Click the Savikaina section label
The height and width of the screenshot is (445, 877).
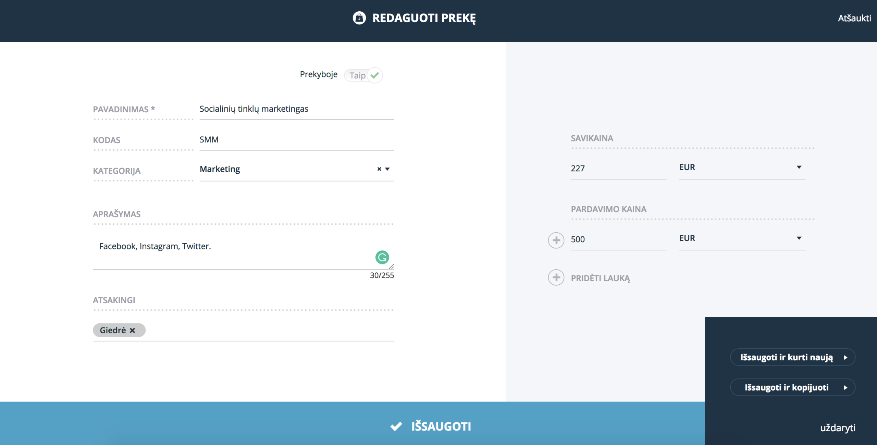[592, 138]
